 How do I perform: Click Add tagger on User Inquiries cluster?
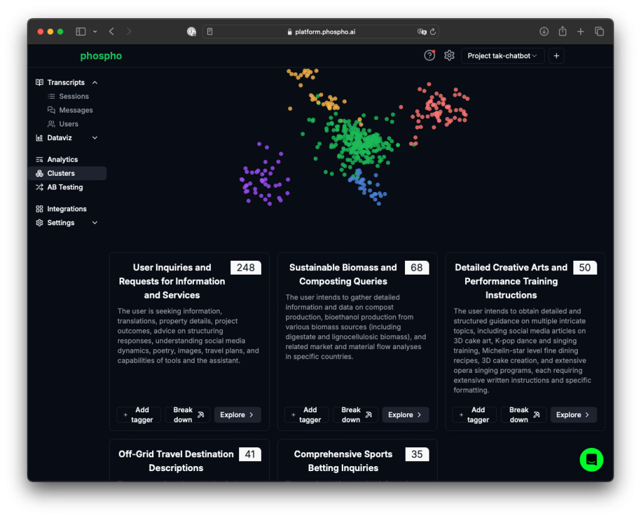tap(138, 414)
